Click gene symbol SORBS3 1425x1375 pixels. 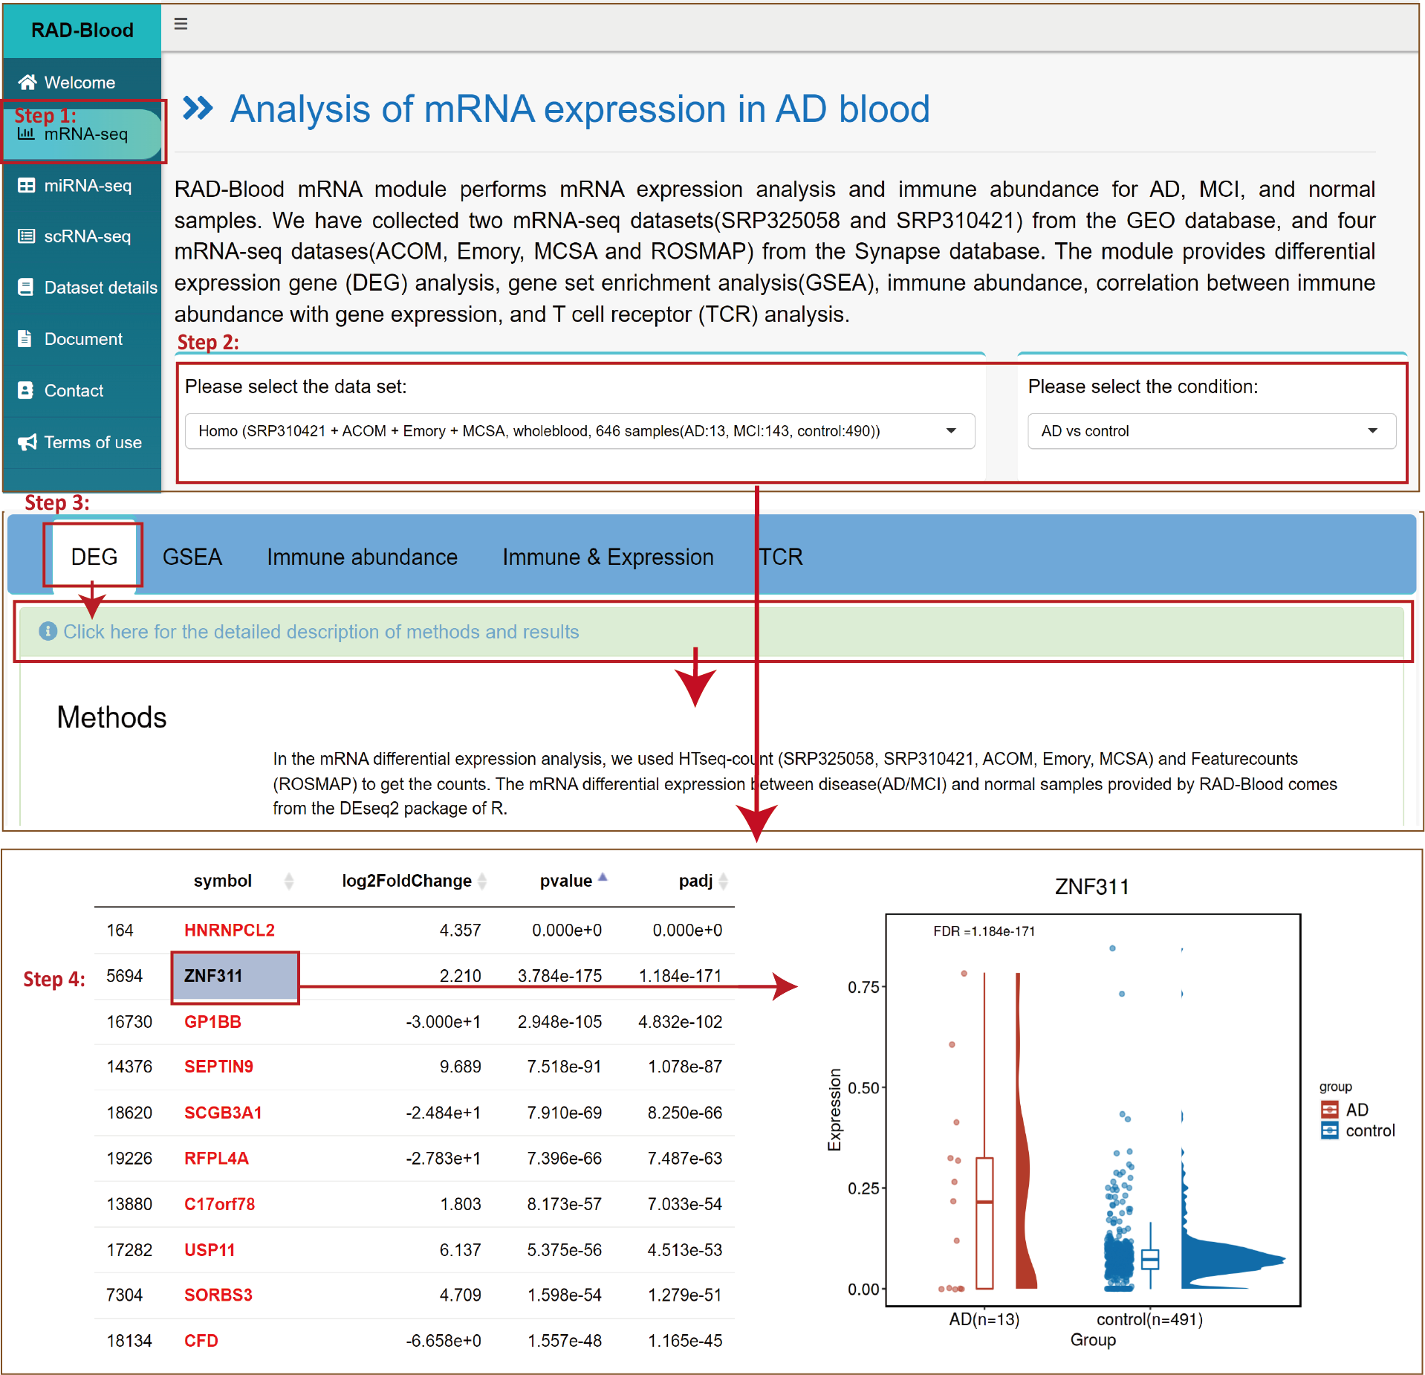point(218,1295)
